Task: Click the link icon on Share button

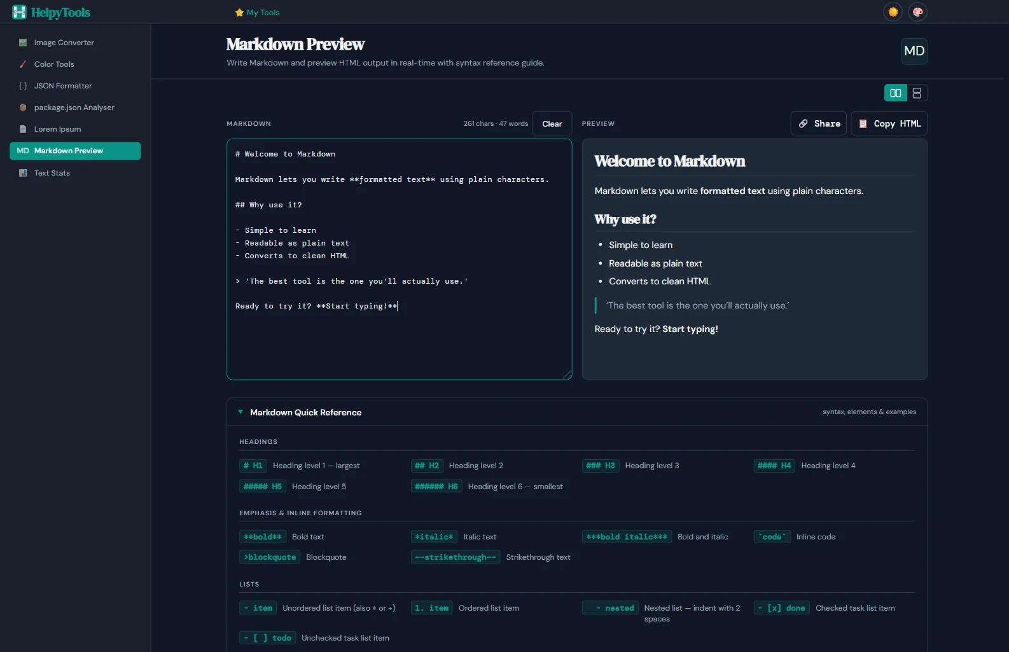Action: pos(804,124)
